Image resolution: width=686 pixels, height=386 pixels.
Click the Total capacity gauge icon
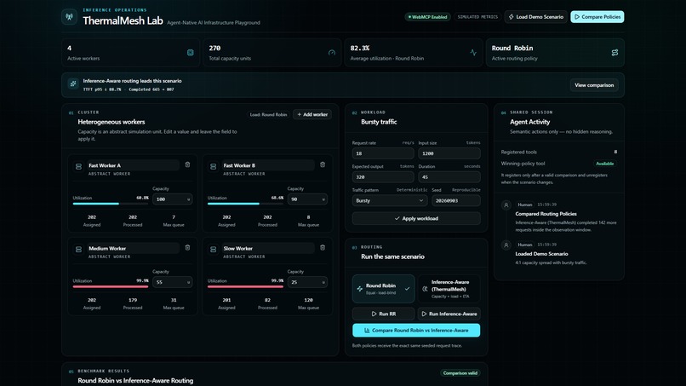[x=332, y=53]
